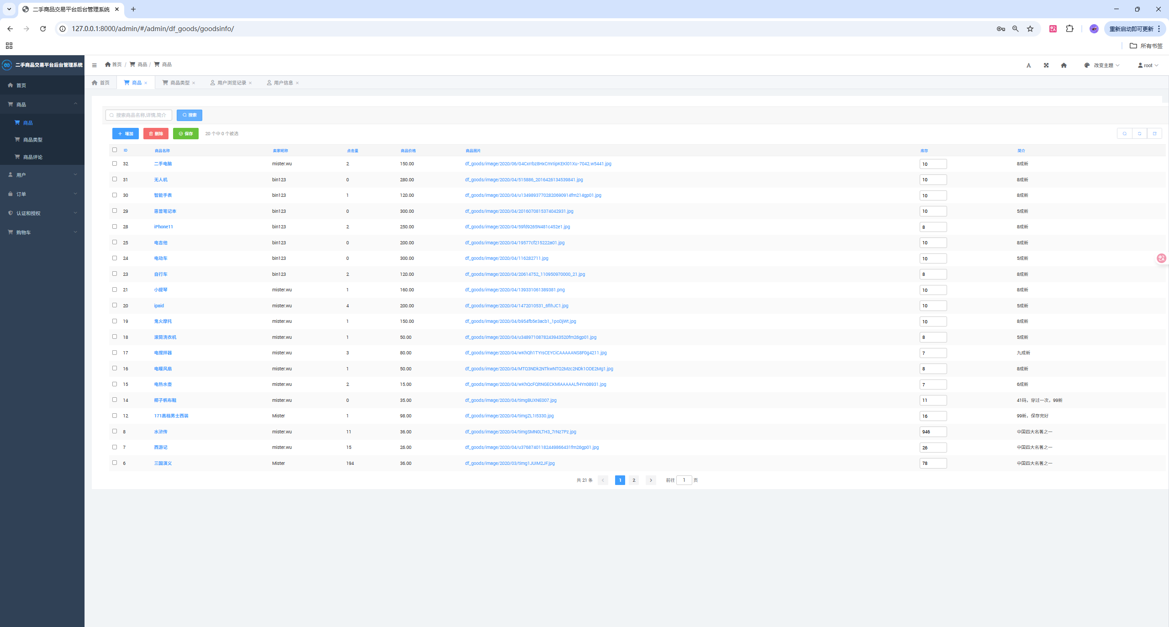Viewport: 1169px width, 627px height.
Task: Expand the 用户 sidebar menu
Action: point(42,175)
